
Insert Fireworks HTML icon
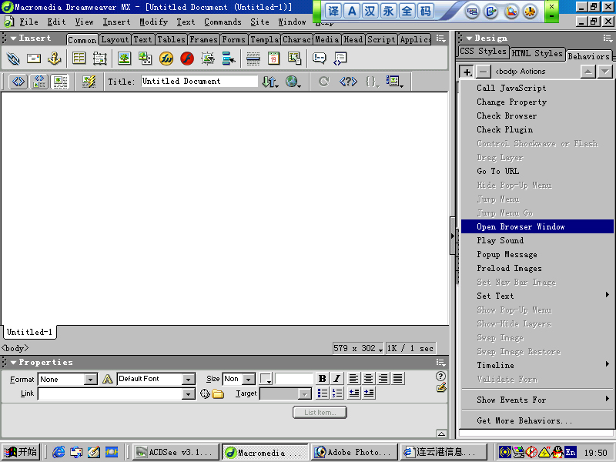pyautogui.click(x=166, y=59)
